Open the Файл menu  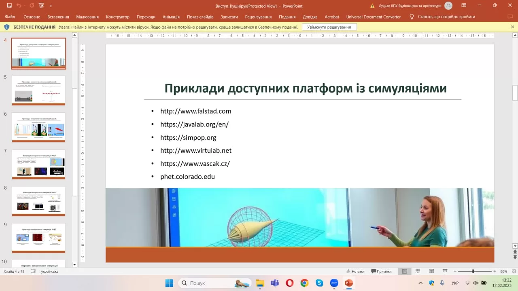tap(10, 17)
